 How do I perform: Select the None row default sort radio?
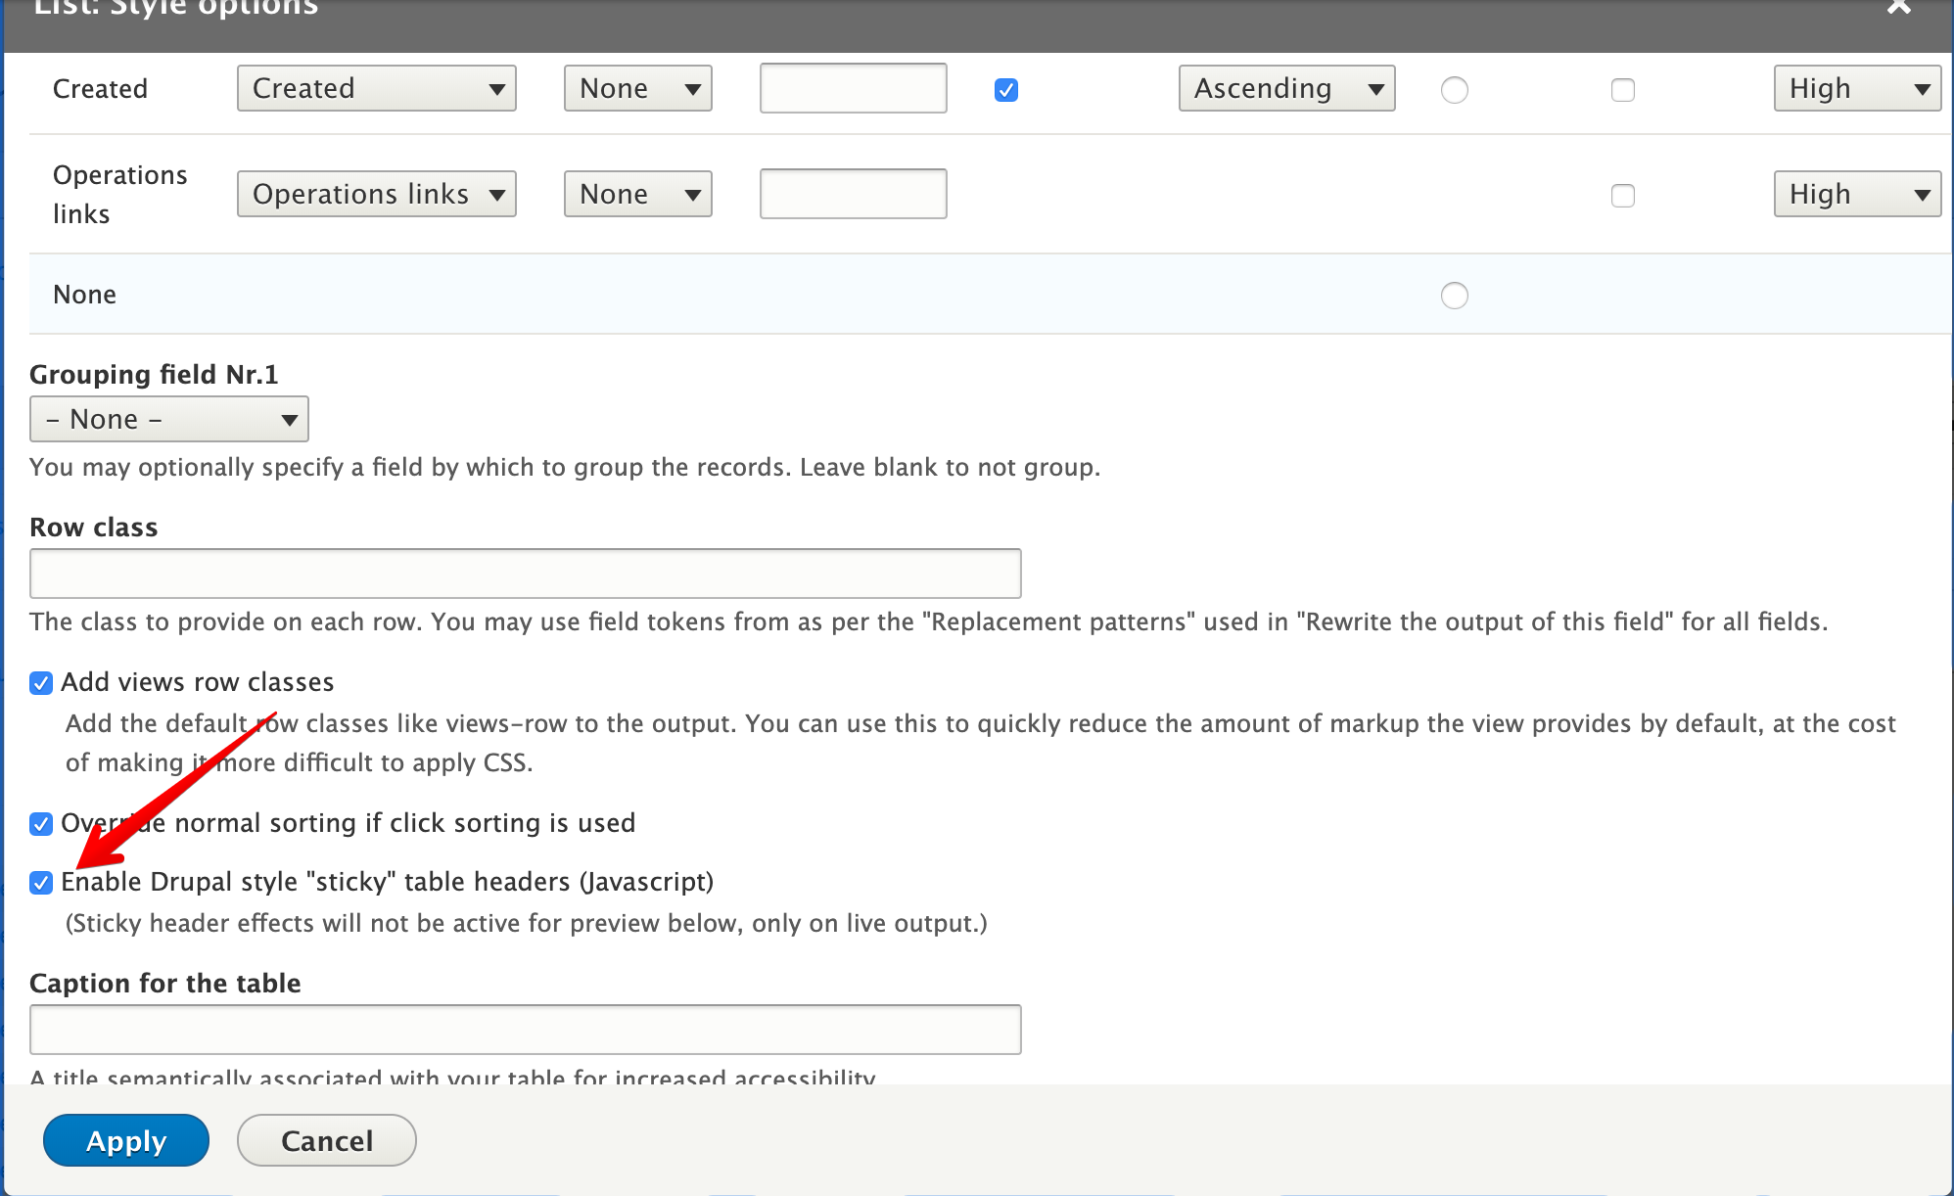pyautogui.click(x=1455, y=295)
